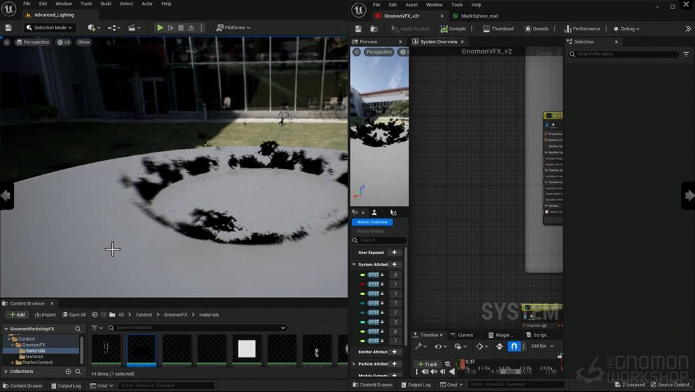The image size is (695, 392).
Task: Expand the StarterContent folder
Action: [12, 362]
